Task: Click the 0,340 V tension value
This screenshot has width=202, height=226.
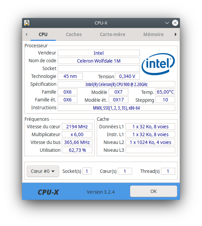Action: [x=127, y=76]
